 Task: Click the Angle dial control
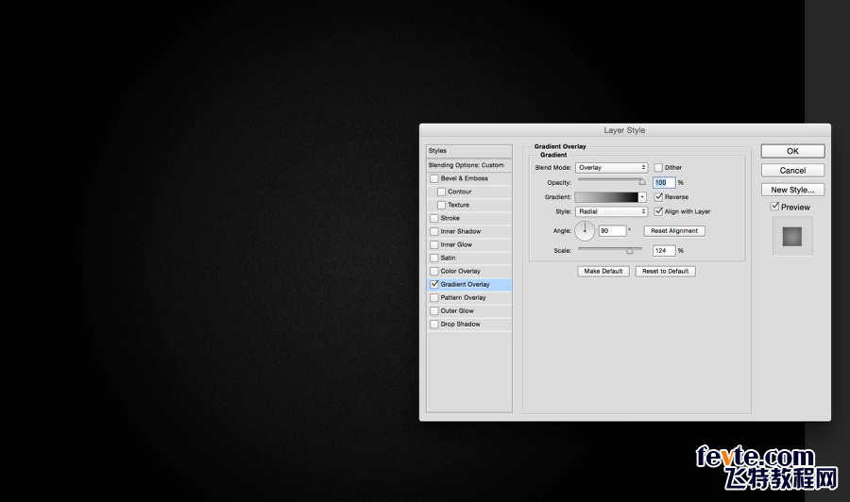click(x=585, y=230)
